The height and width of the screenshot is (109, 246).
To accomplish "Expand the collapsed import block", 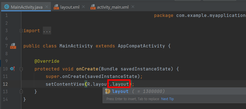I will 21,31.
